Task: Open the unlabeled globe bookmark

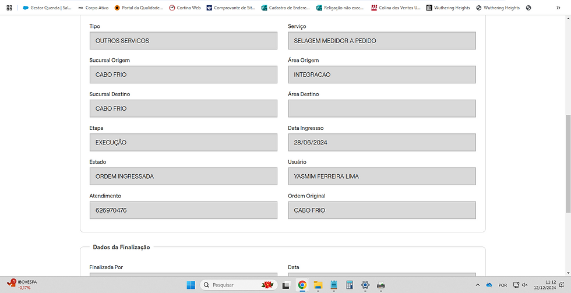Action: coord(528,8)
